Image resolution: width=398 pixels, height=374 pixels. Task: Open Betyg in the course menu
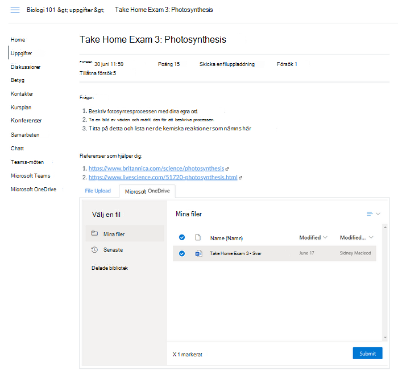(18, 80)
